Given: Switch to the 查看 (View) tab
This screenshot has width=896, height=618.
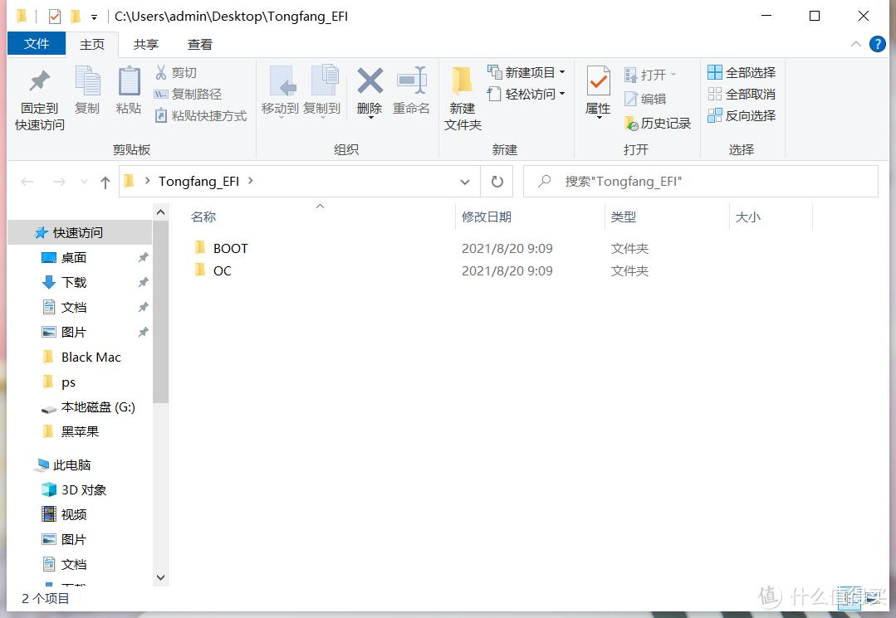Looking at the screenshot, I should (x=198, y=44).
